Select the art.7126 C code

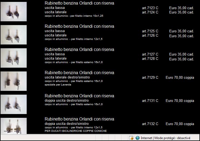150,36
